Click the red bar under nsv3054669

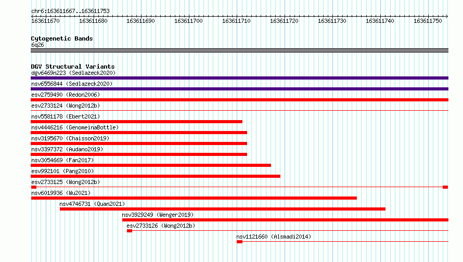[151, 165]
